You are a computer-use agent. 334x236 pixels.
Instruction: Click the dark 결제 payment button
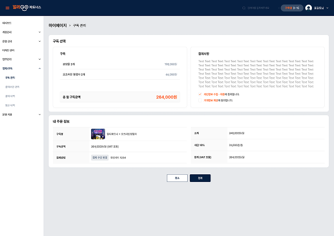click(200, 178)
